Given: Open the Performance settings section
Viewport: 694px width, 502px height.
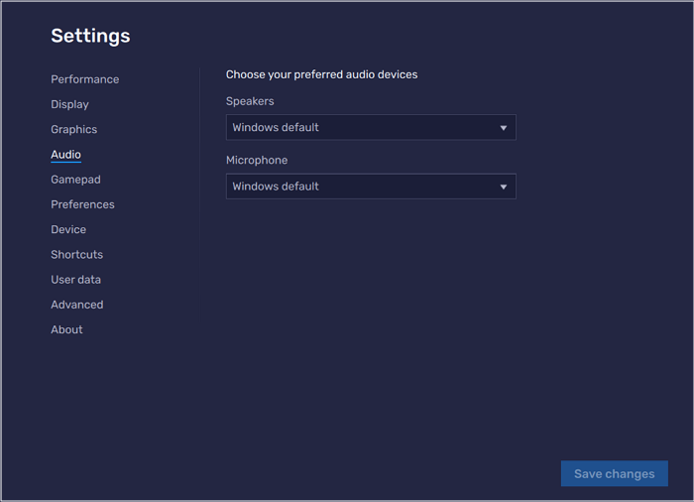Looking at the screenshot, I should [84, 79].
